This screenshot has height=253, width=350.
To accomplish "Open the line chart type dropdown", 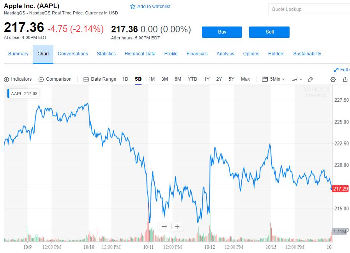I will (297, 79).
